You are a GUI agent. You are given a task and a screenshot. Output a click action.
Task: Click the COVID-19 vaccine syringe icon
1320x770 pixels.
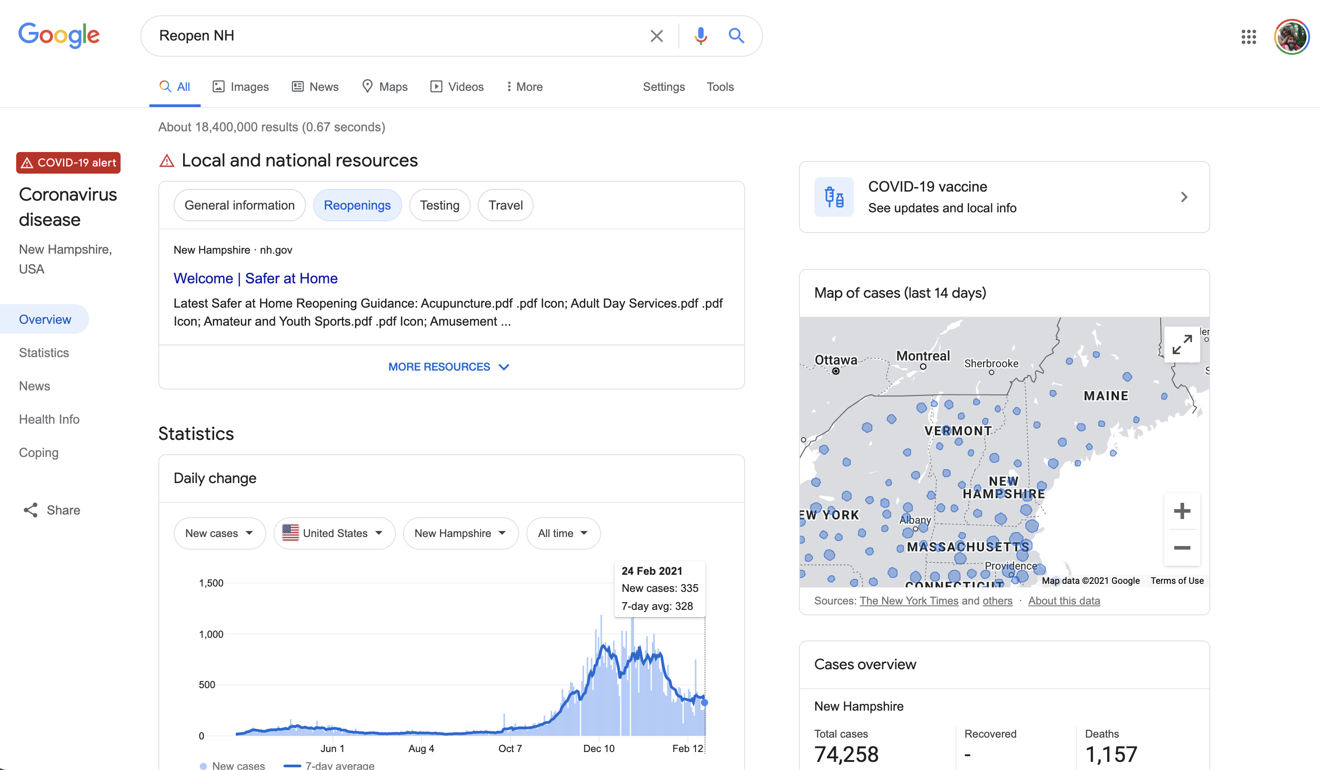833,197
